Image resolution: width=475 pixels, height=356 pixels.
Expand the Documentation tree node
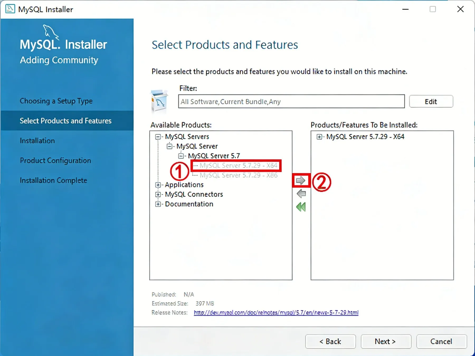coord(158,204)
